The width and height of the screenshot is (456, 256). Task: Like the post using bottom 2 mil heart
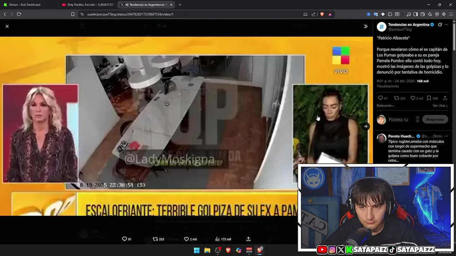[x=190, y=239]
